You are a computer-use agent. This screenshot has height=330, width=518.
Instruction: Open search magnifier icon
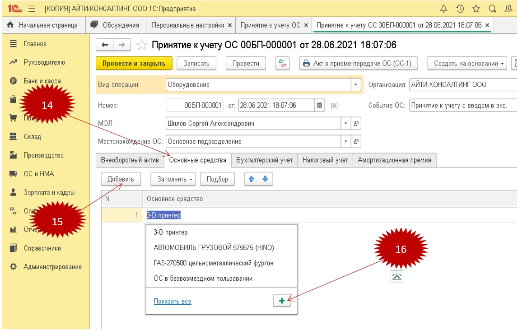[x=492, y=9]
